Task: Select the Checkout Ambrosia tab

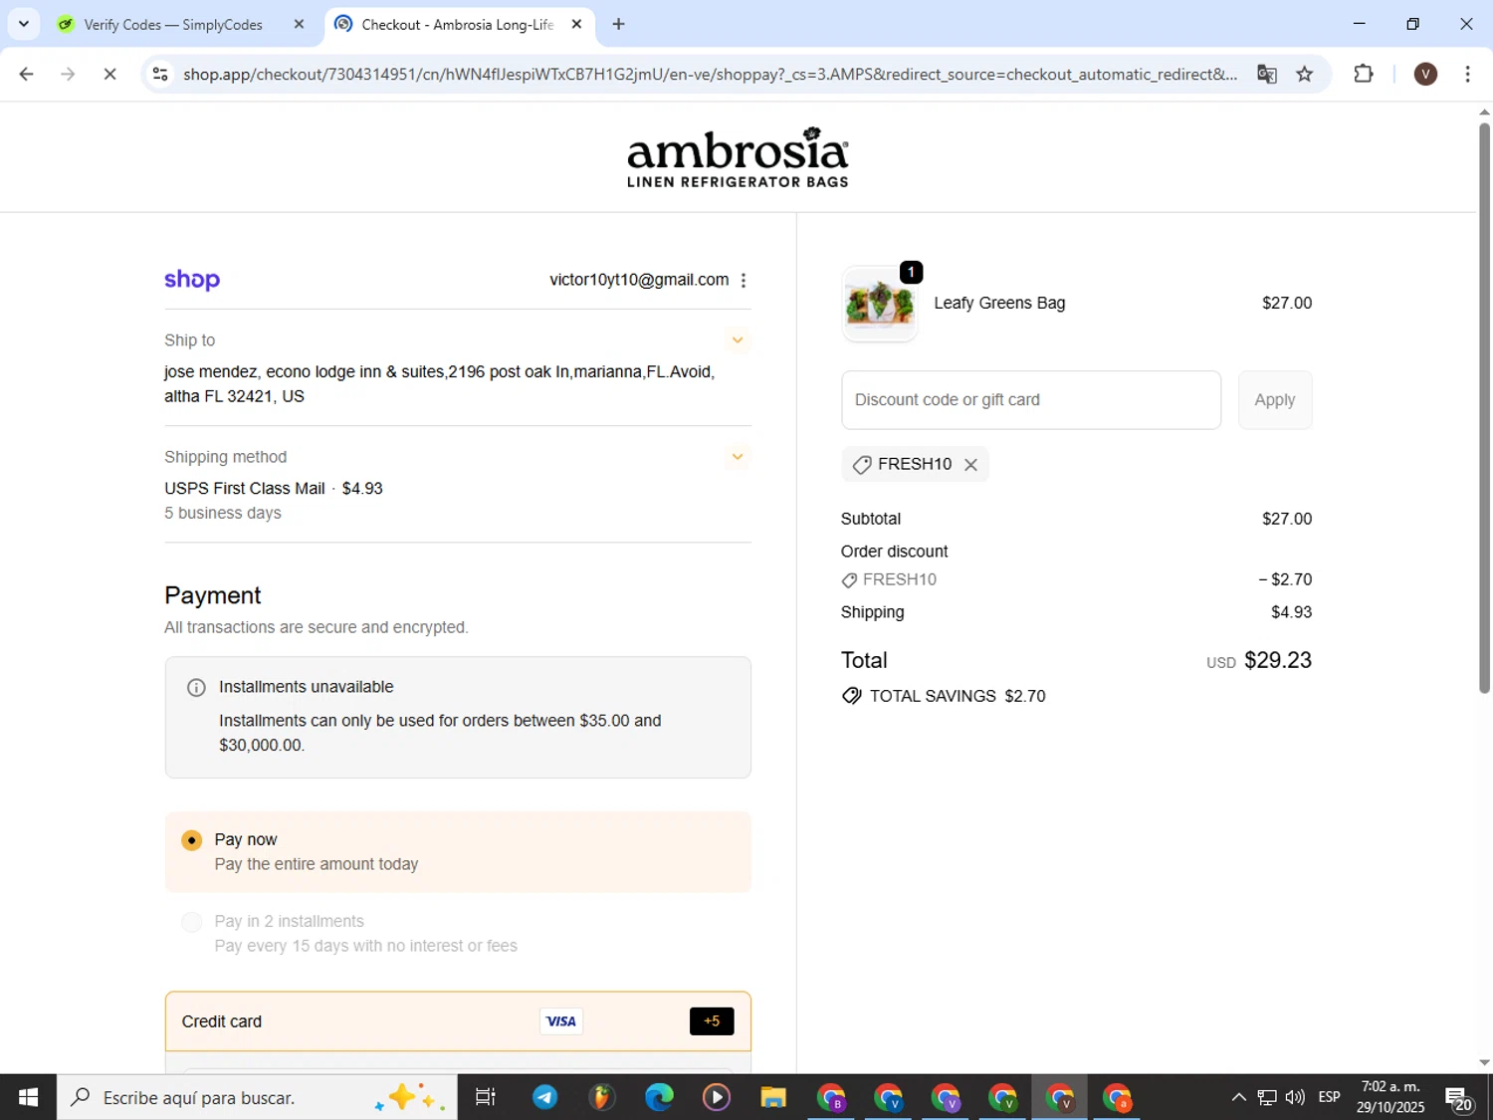Action: coord(457,24)
